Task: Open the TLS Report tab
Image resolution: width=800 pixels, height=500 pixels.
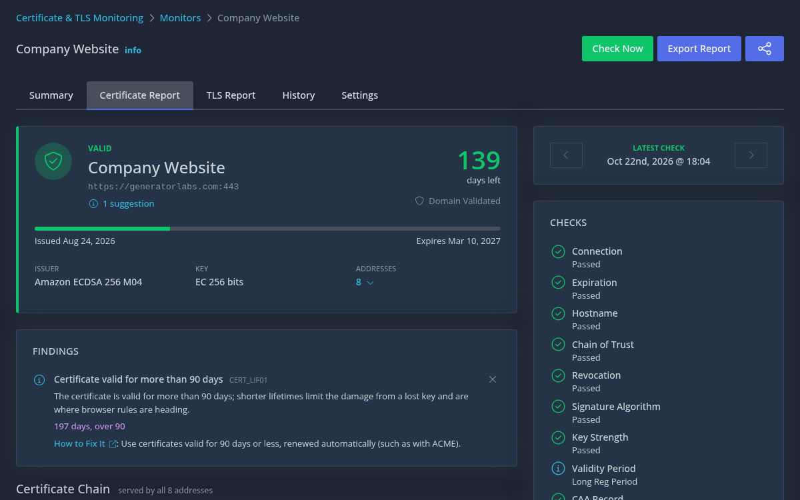Action: click(231, 95)
